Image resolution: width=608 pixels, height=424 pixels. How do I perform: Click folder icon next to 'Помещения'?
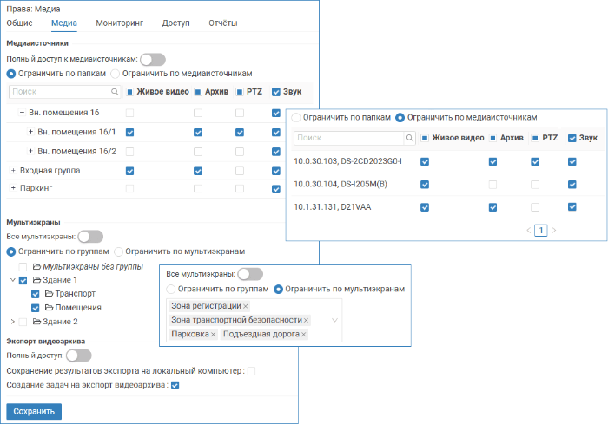[49, 308]
